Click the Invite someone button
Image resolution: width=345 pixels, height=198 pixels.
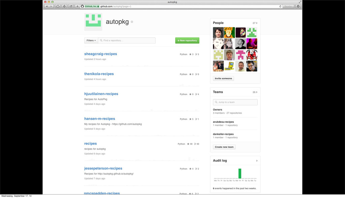coord(223,78)
